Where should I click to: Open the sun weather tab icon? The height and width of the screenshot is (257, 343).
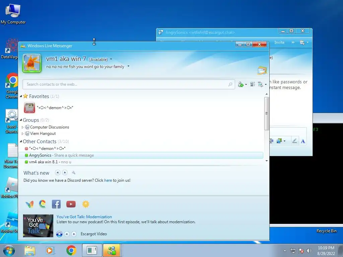[85, 204]
